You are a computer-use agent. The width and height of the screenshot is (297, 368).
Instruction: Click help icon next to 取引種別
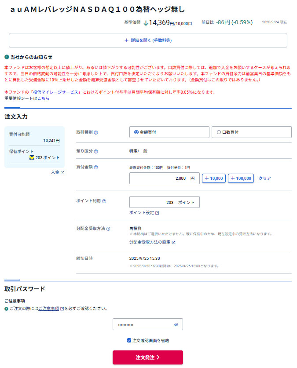(96, 132)
